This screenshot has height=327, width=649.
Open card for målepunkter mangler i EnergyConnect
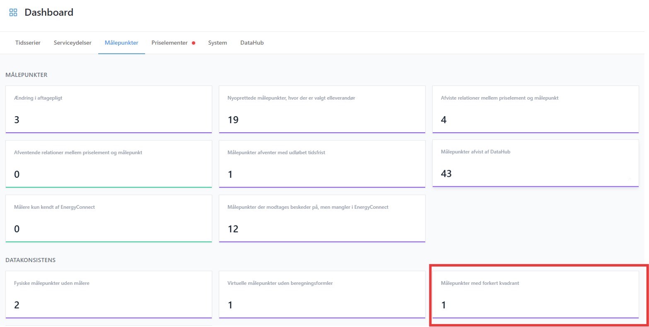coord(322,219)
